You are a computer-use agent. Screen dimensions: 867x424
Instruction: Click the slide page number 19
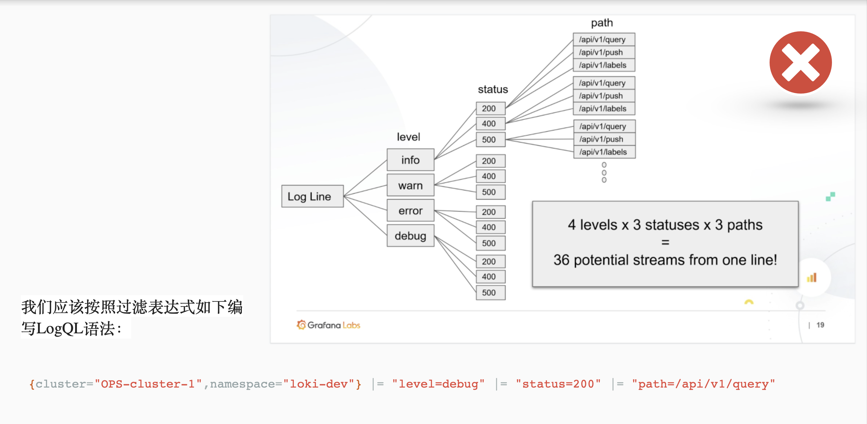pyautogui.click(x=820, y=325)
